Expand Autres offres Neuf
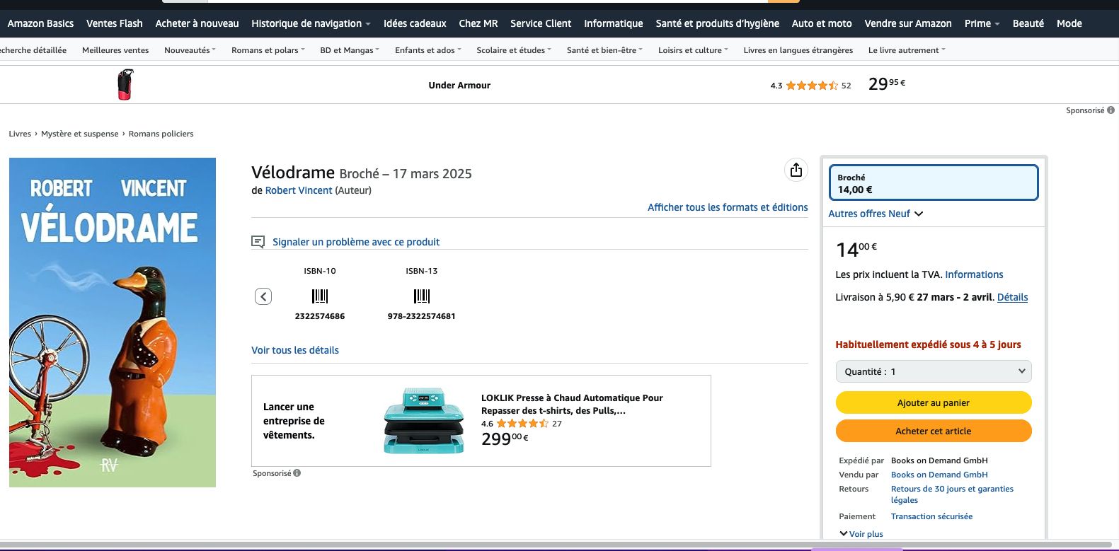 pyautogui.click(x=876, y=214)
